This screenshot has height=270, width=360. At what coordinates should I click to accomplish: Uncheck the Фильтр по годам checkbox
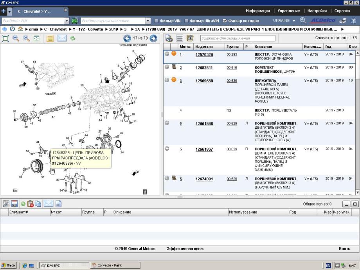[x=225, y=21]
